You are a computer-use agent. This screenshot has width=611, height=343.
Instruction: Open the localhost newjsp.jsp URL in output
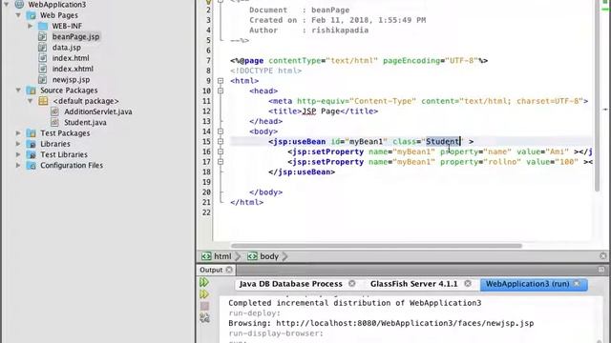[x=405, y=323]
